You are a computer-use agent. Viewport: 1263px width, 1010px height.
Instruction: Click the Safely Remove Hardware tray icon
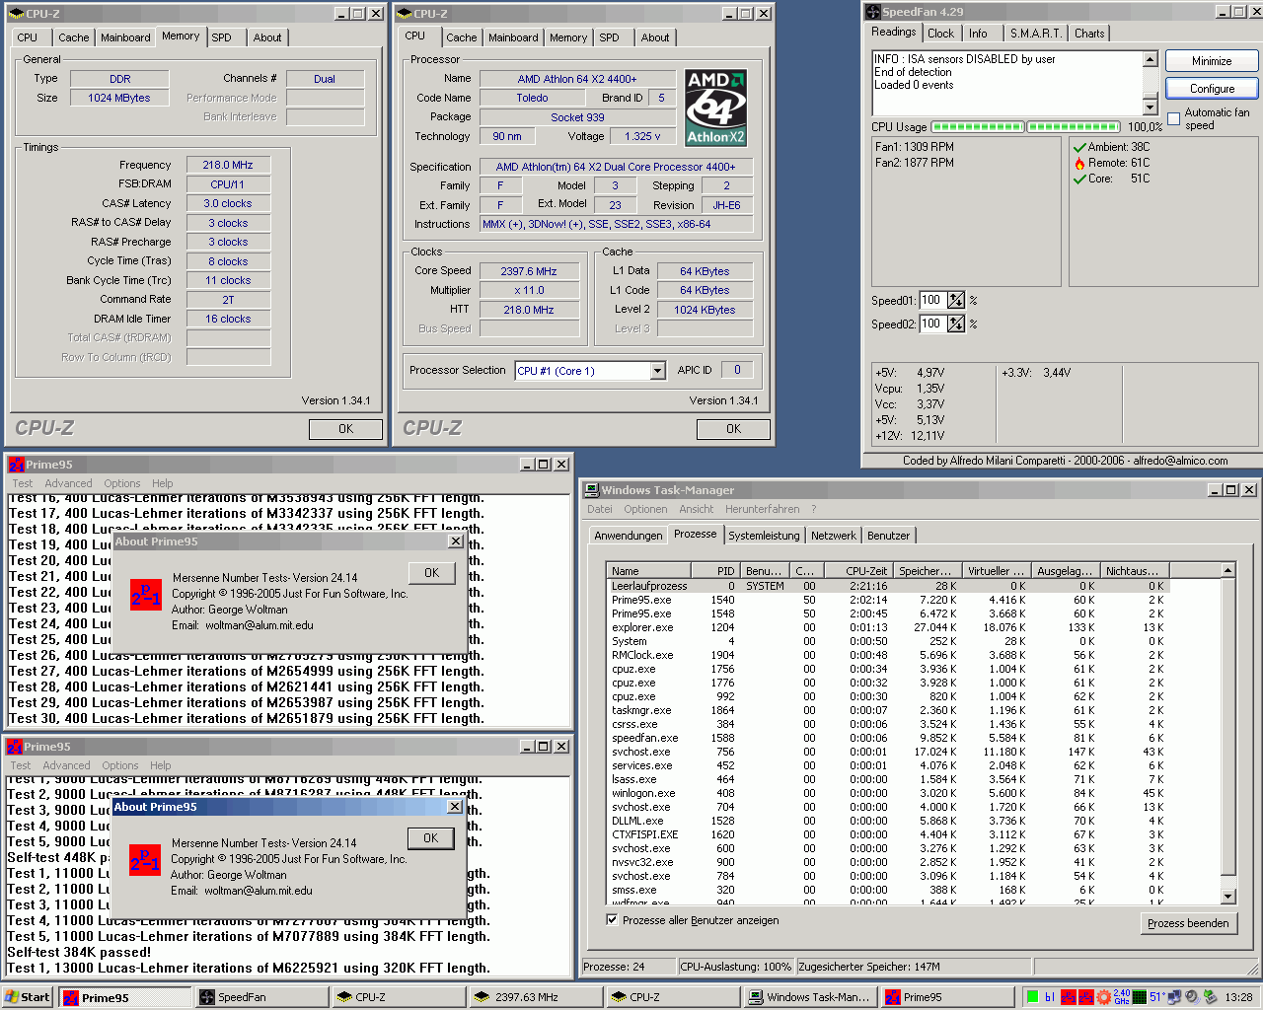point(1210,997)
